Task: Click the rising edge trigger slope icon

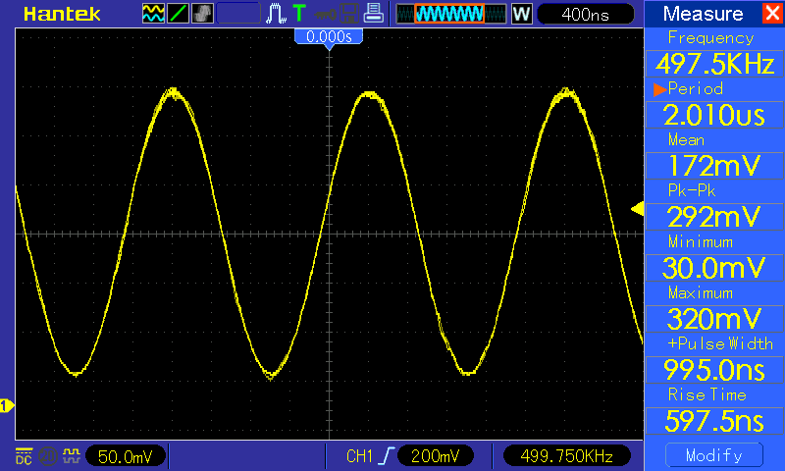Action: coord(386,456)
